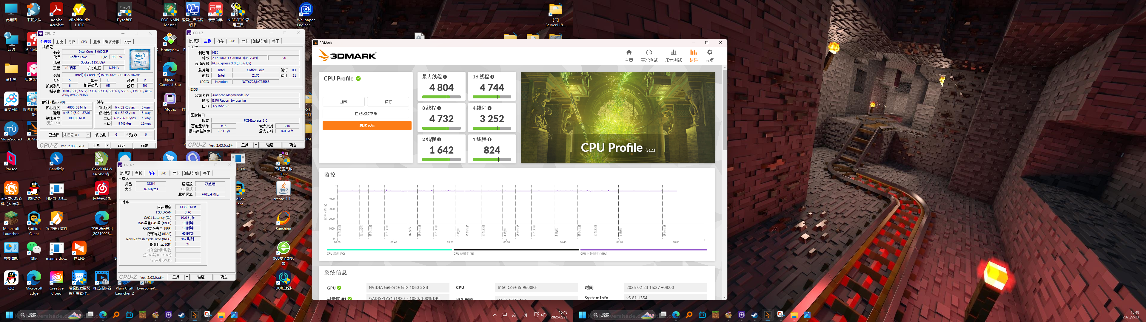Screen dimensions: 1146x322
Task: Click the CPU Profile preview image
Action: [x=617, y=117]
